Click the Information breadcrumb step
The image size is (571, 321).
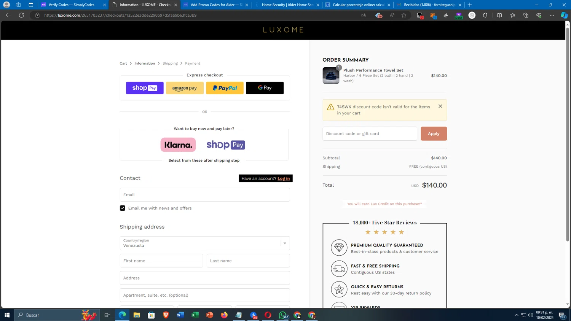145,64
